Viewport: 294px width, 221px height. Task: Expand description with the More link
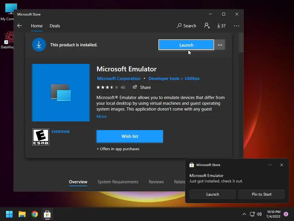tap(101, 117)
